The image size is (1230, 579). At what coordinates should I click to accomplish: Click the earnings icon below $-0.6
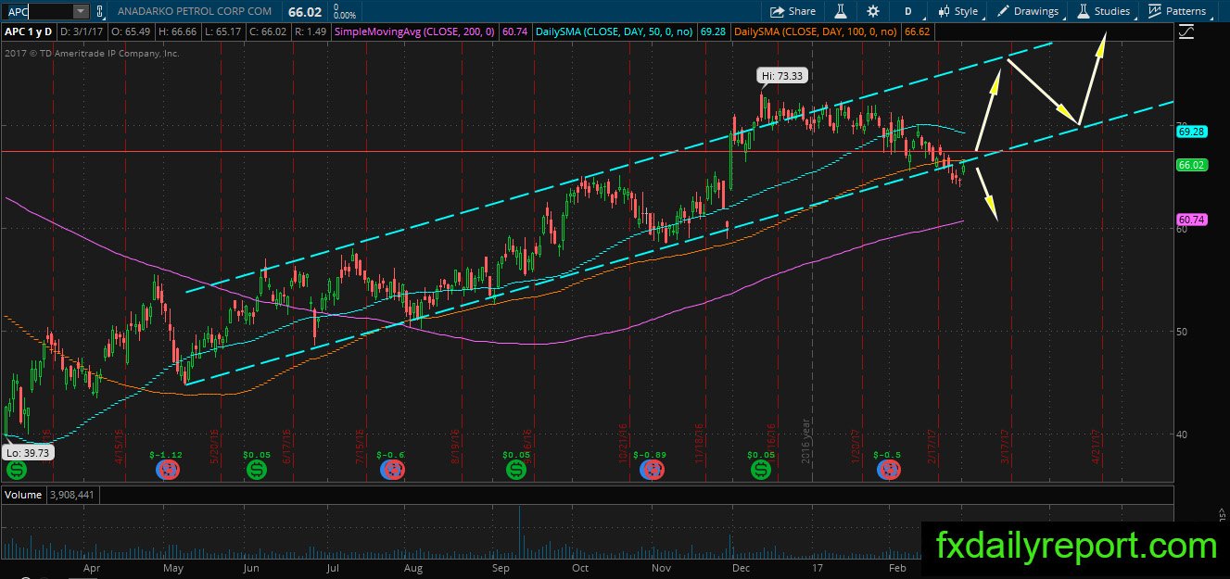[395, 470]
